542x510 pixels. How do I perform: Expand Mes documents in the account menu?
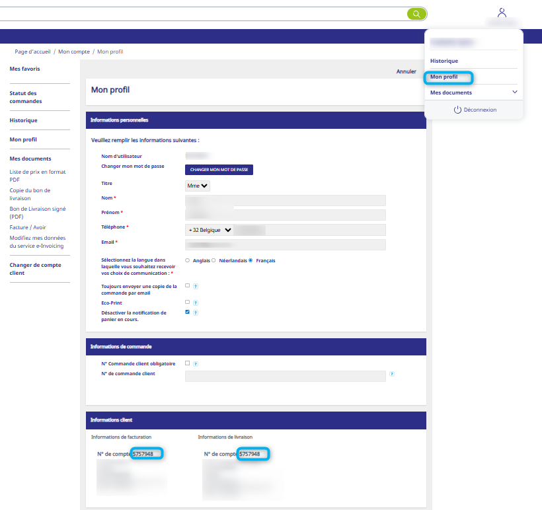(515, 92)
